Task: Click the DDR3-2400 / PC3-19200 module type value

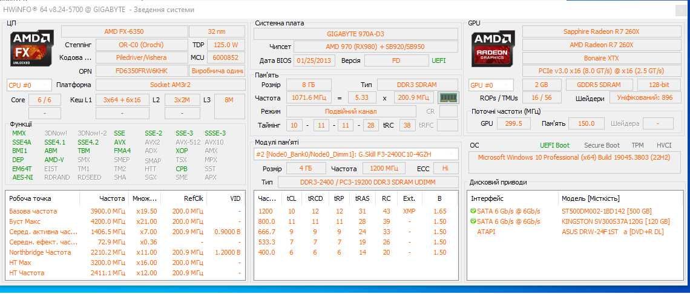Action: [x=368, y=182]
